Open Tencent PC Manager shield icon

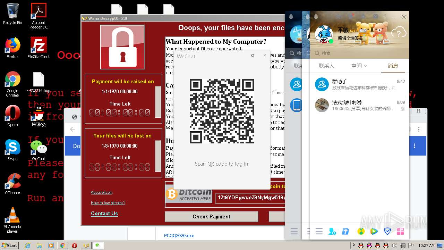(387, 231)
